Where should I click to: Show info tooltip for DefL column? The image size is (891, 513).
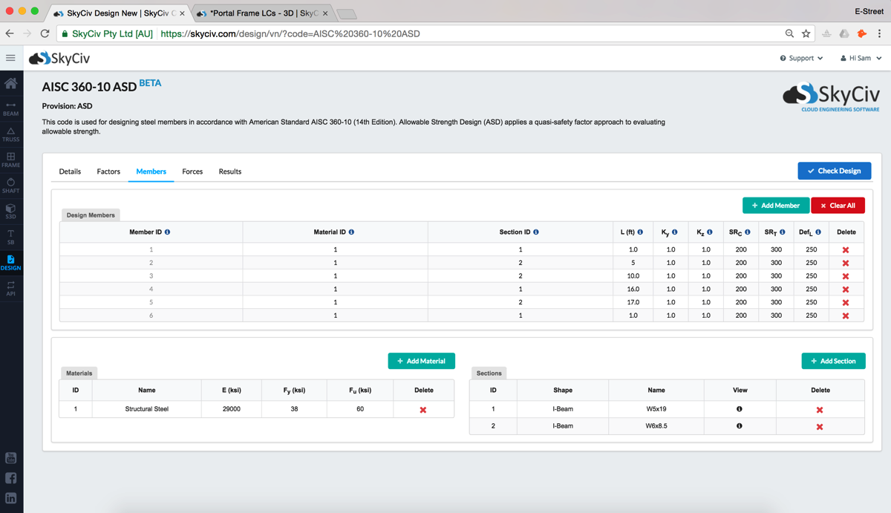point(818,232)
